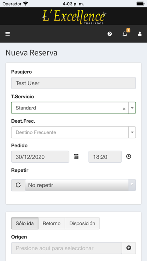The width and height of the screenshot is (147, 261).
Task: Select the Retorno trip option
Action: [x=52, y=223]
